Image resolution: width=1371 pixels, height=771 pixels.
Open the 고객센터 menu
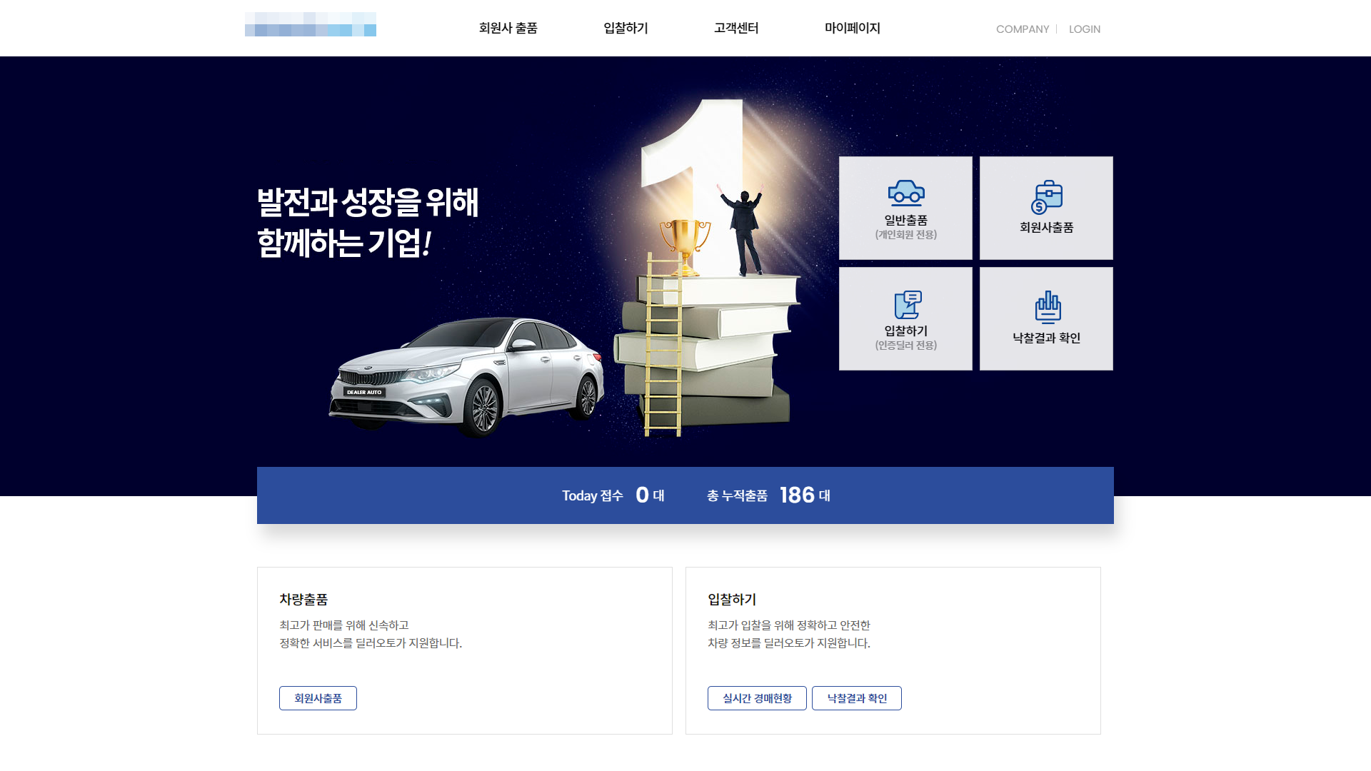tap(736, 28)
